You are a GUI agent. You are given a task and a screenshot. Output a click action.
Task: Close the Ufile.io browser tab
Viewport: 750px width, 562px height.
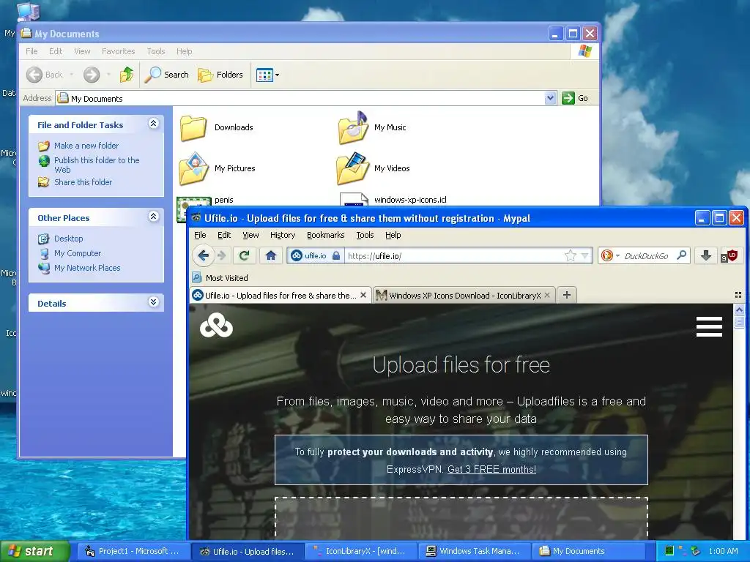(x=363, y=296)
